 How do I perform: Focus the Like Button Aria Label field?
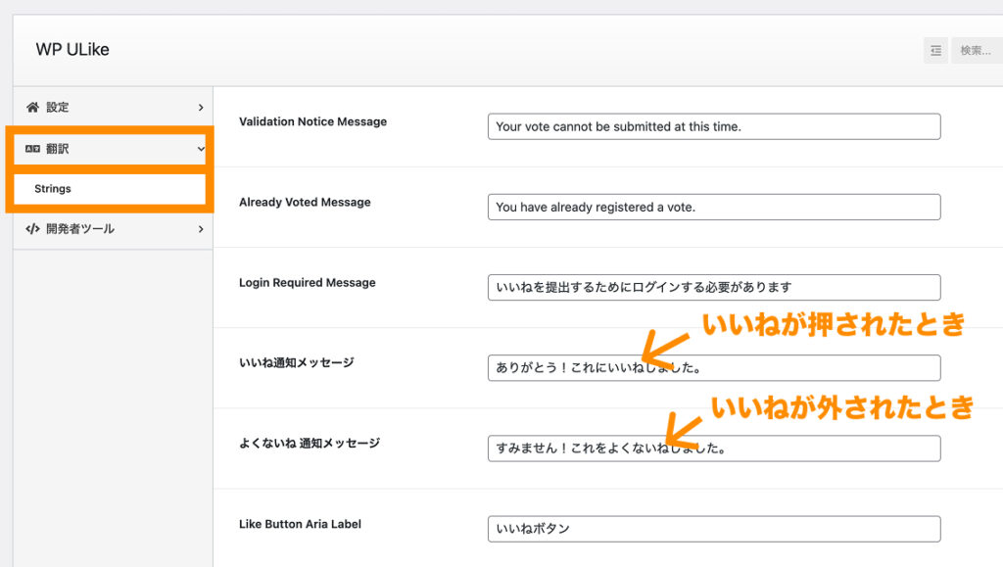coord(713,529)
